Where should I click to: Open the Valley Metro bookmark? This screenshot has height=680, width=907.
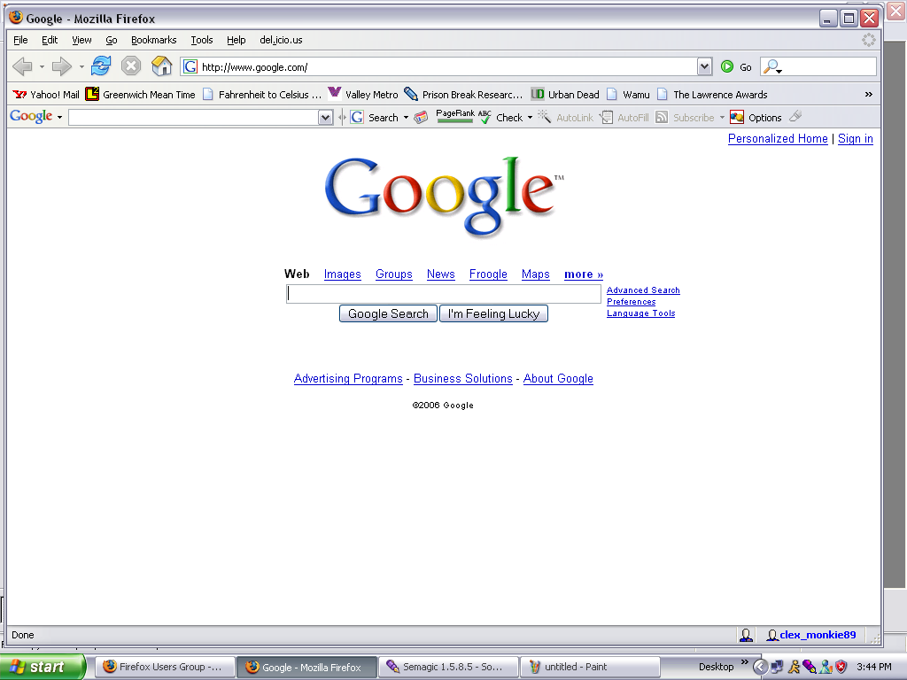point(362,94)
